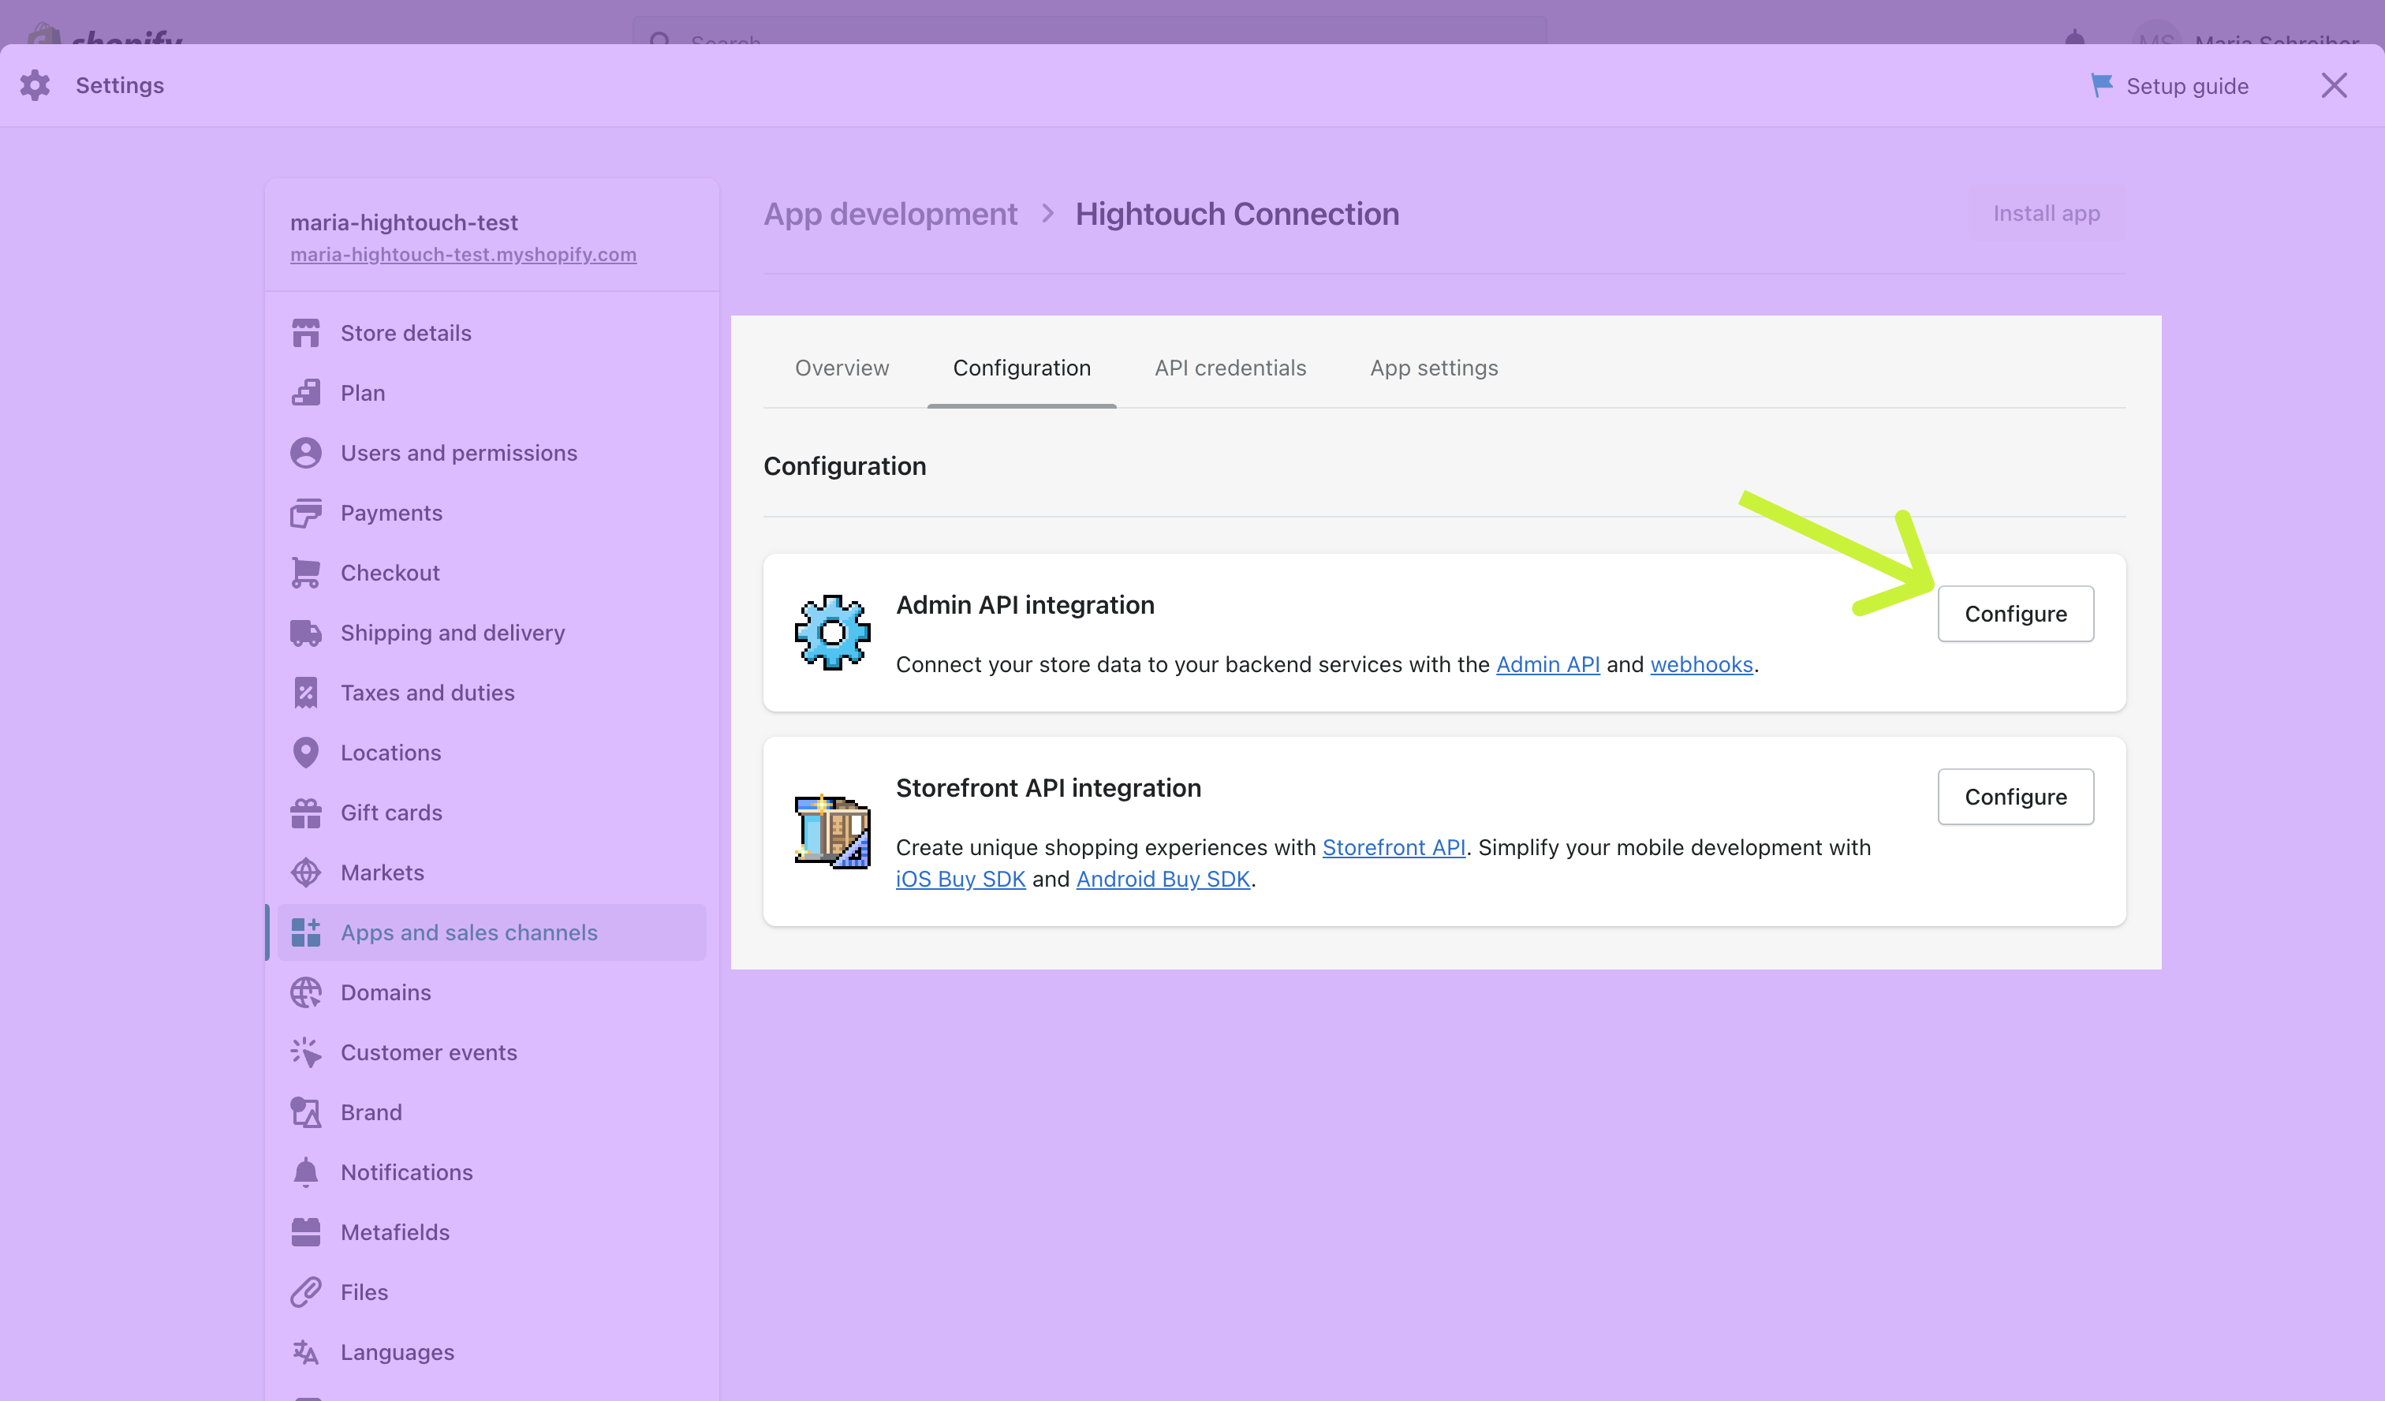The width and height of the screenshot is (2385, 1401).
Task: Click the maria-hightouch-test store name
Action: [x=403, y=222]
